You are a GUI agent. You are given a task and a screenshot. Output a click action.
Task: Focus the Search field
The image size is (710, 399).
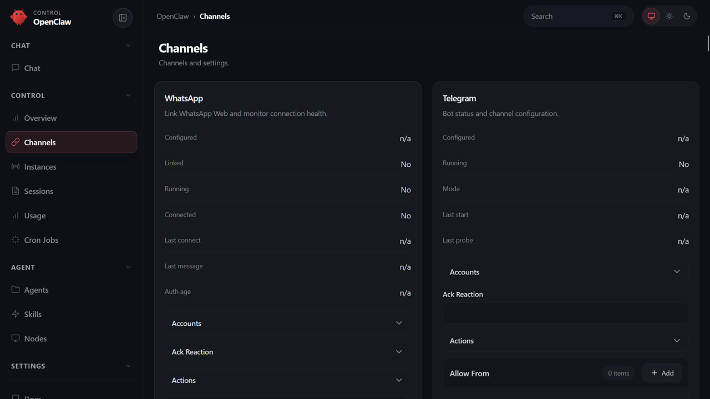579,16
